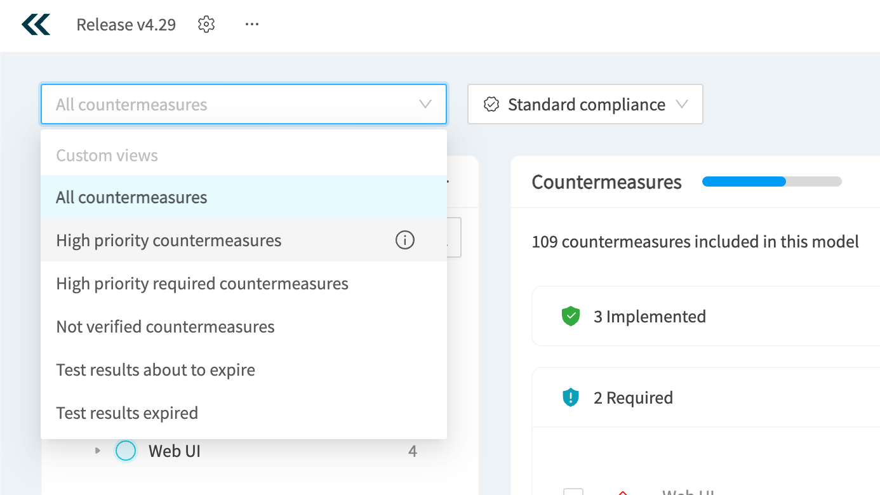Click the Web UI tree row label

coord(175,451)
